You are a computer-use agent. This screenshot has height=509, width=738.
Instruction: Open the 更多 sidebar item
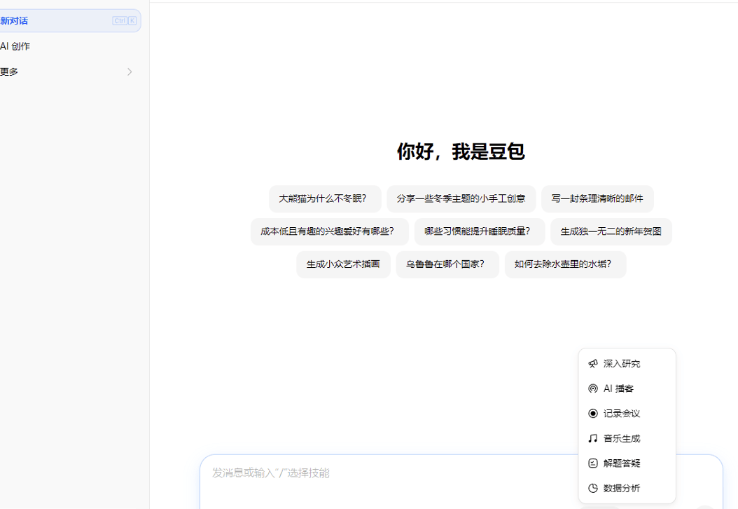tap(69, 72)
